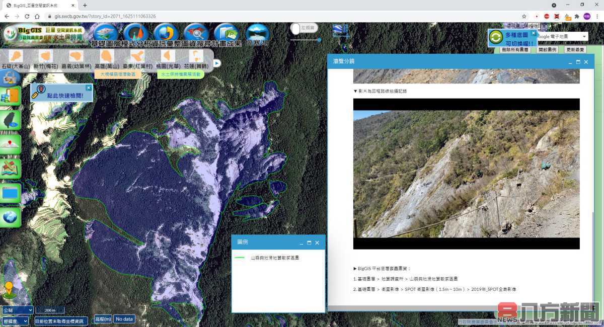Click the browser back button
This screenshot has height=327, width=604.
(x=7, y=16)
